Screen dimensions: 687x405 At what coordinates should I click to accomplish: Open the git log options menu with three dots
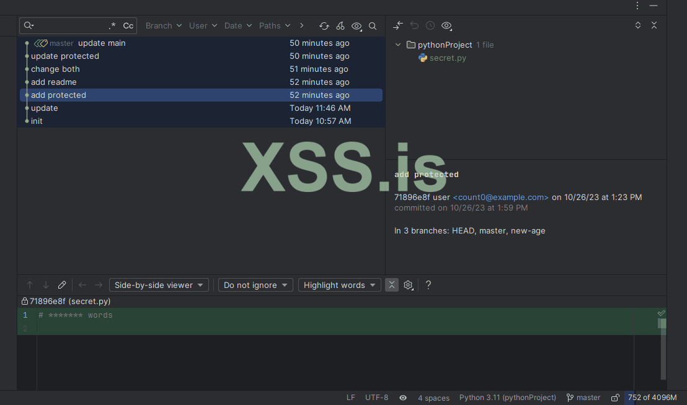tap(637, 6)
